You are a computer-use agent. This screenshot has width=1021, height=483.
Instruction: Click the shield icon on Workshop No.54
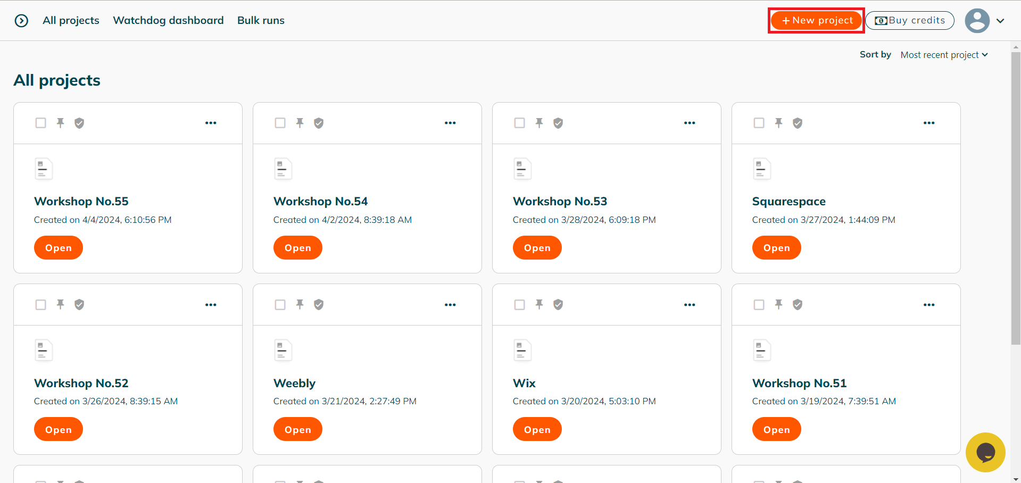319,123
